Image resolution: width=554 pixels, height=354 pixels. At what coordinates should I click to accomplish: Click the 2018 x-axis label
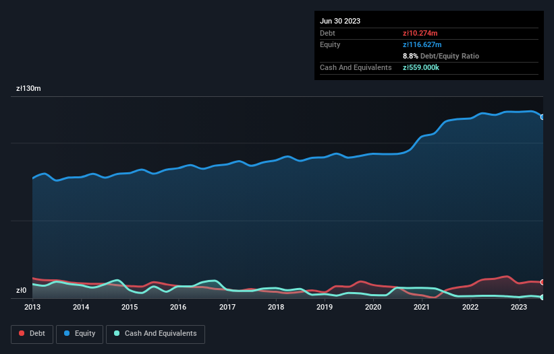tap(276, 307)
